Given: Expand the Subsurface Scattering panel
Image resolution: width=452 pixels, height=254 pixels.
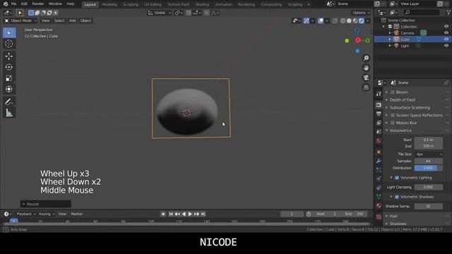Looking at the screenshot, I should click(410, 107).
